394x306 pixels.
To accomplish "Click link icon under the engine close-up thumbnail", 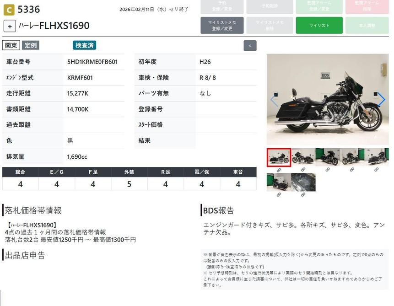I will 303,194.
